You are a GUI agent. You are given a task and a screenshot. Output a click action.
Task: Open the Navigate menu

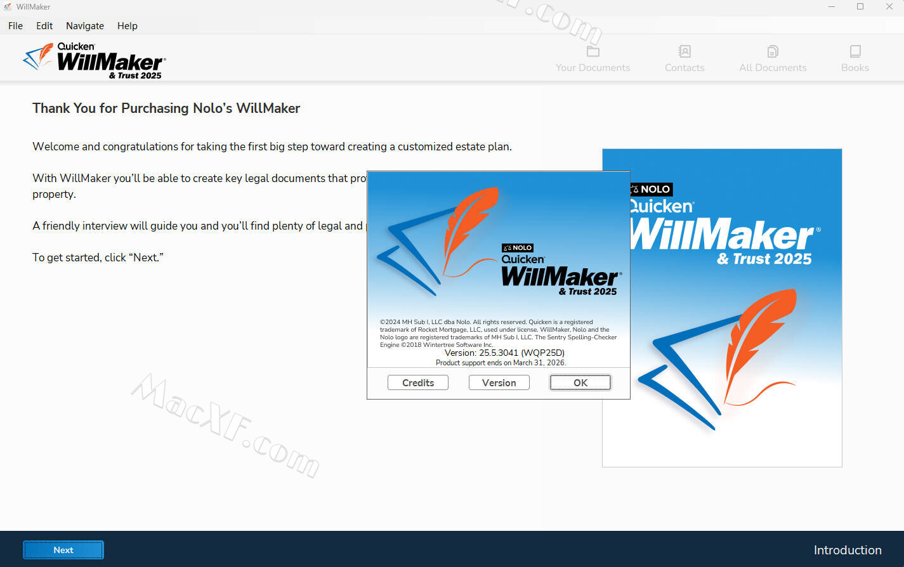[85, 26]
